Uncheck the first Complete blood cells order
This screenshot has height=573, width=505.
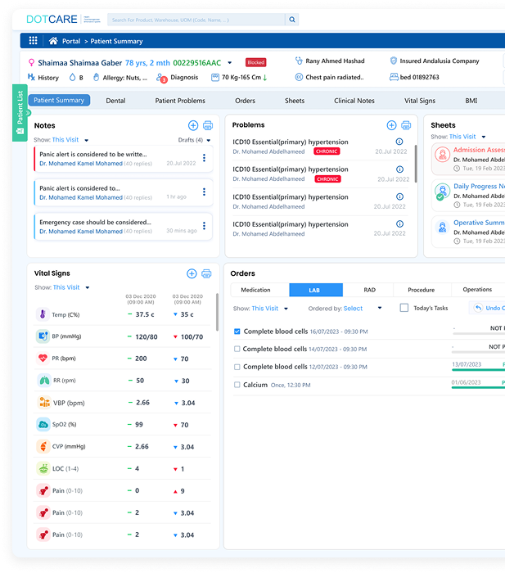(237, 332)
